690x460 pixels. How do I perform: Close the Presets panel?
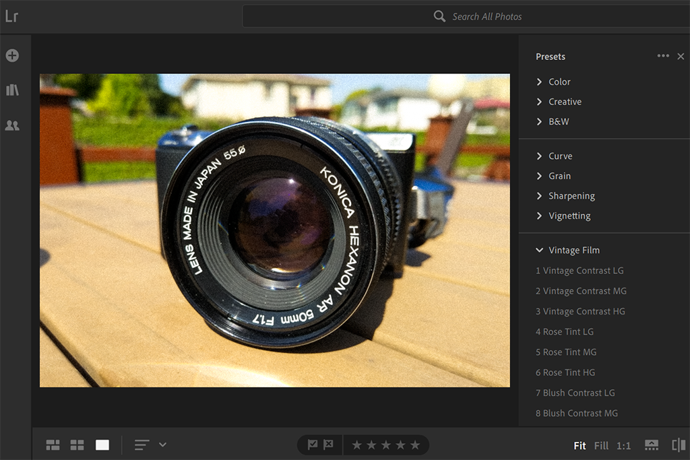coord(681,57)
